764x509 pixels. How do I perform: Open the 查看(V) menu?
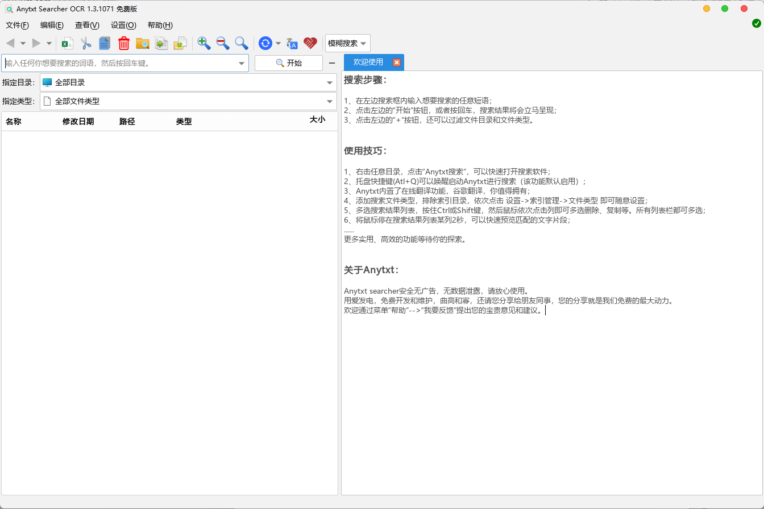tap(87, 25)
